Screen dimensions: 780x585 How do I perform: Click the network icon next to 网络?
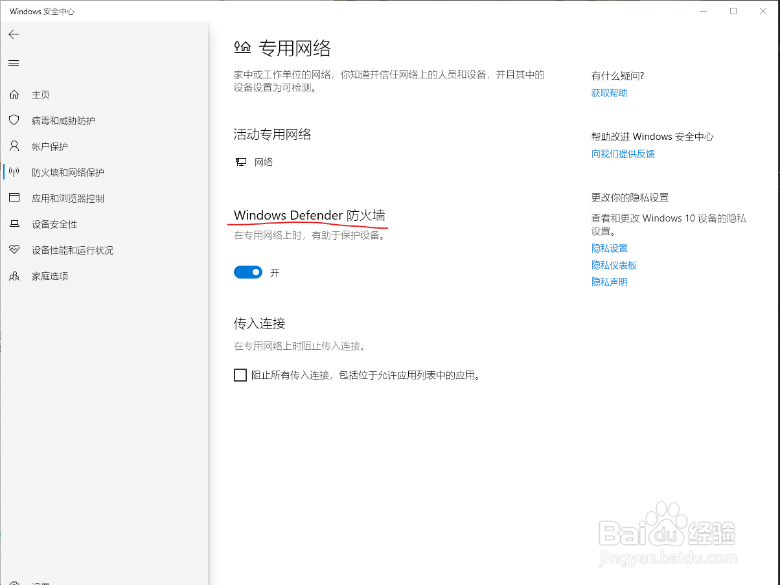click(x=240, y=162)
